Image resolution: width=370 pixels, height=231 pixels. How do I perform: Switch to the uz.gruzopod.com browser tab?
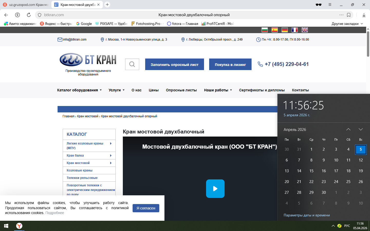click(26, 5)
